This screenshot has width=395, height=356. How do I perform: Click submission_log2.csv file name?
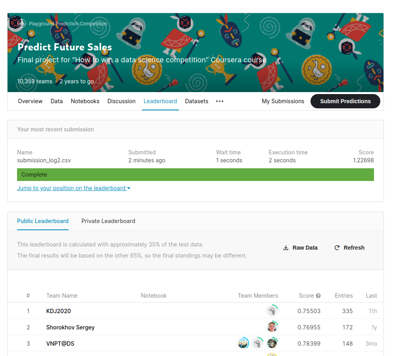tap(44, 160)
